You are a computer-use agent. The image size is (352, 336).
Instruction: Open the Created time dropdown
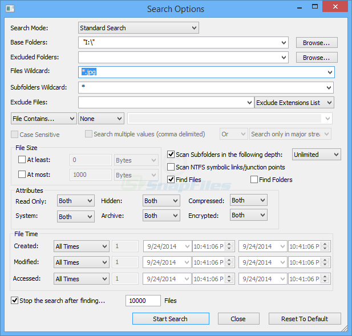(x=81, y=246)
